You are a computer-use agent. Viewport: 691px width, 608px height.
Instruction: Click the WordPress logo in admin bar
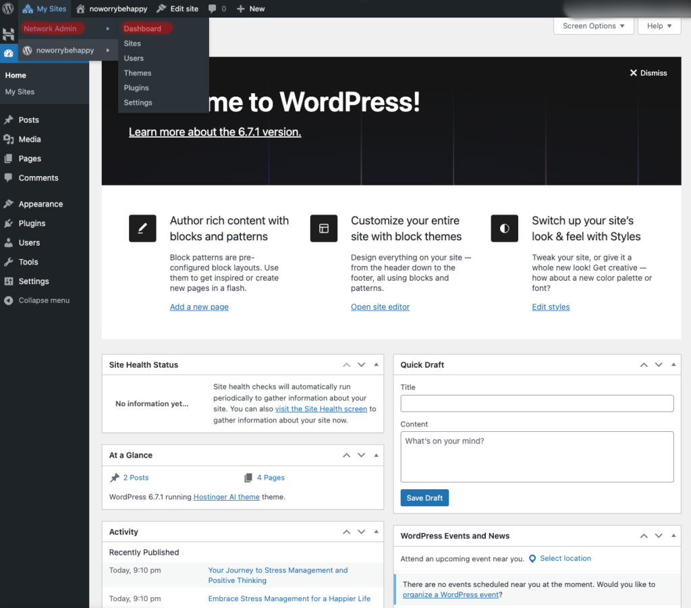(x=8, y=9)
